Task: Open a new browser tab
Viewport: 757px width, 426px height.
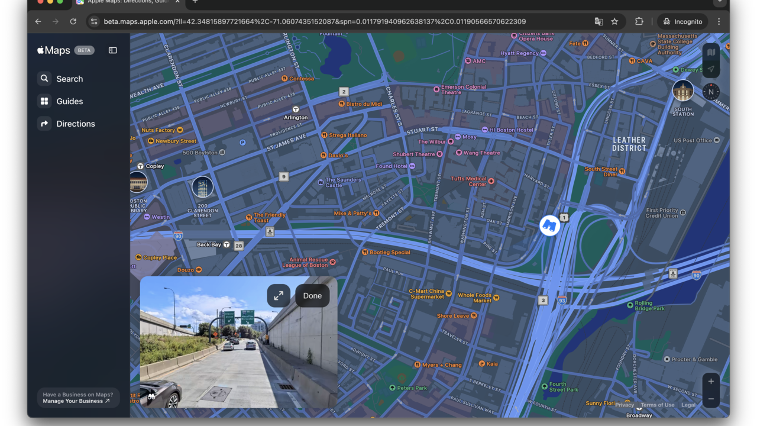Action: (x=195, y=2)
